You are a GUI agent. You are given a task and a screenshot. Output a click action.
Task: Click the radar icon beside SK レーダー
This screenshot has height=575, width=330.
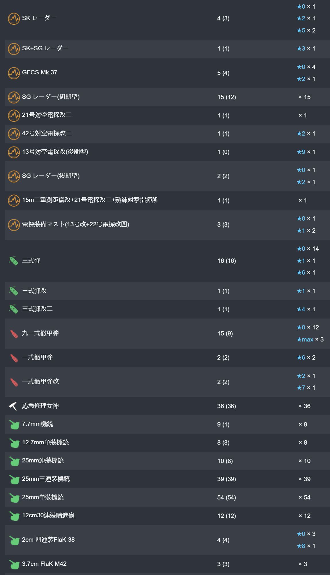(13, 18)
